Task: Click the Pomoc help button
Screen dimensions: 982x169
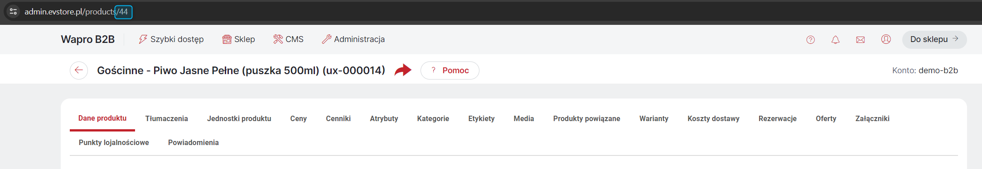Action: [x=450, y=70]
